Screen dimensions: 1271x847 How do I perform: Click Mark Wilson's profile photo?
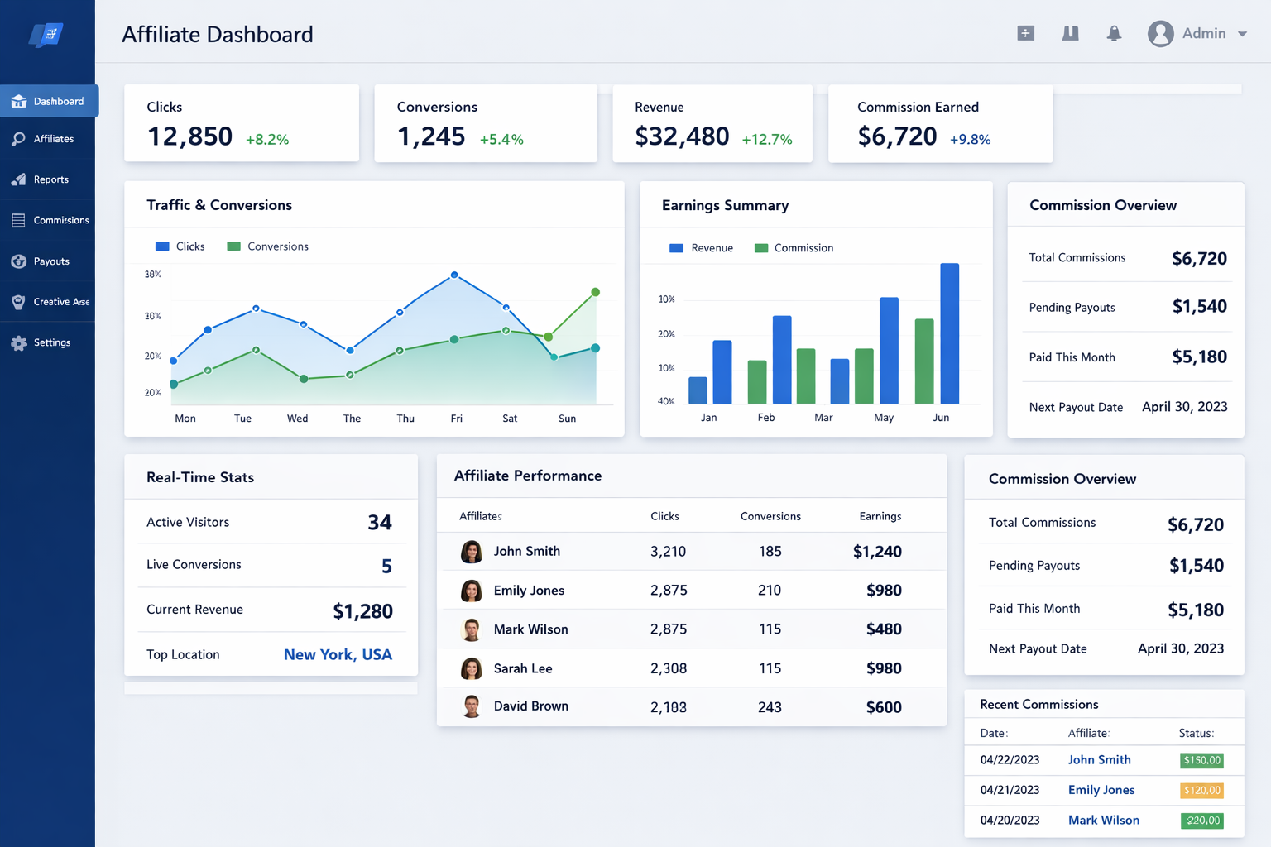472,629
